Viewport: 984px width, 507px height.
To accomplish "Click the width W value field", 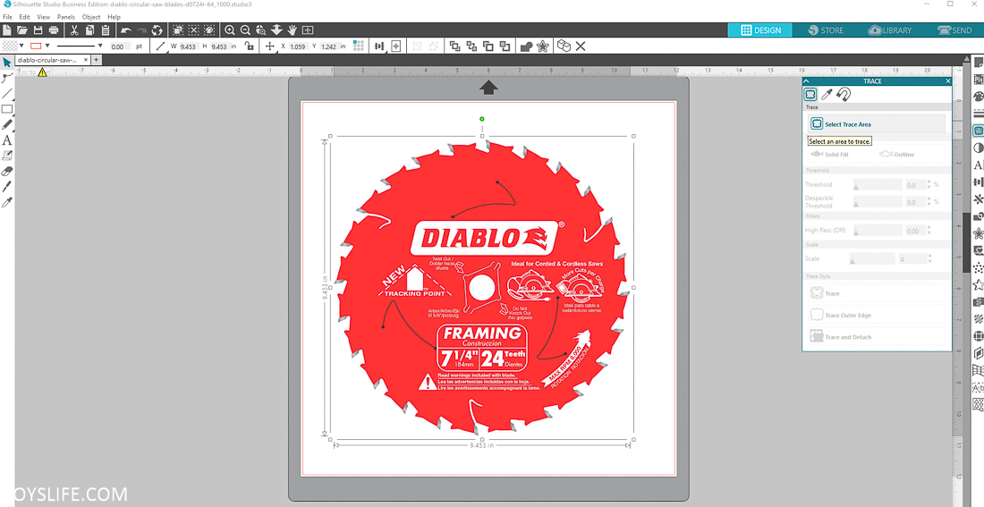I will [x=188, y=46].
